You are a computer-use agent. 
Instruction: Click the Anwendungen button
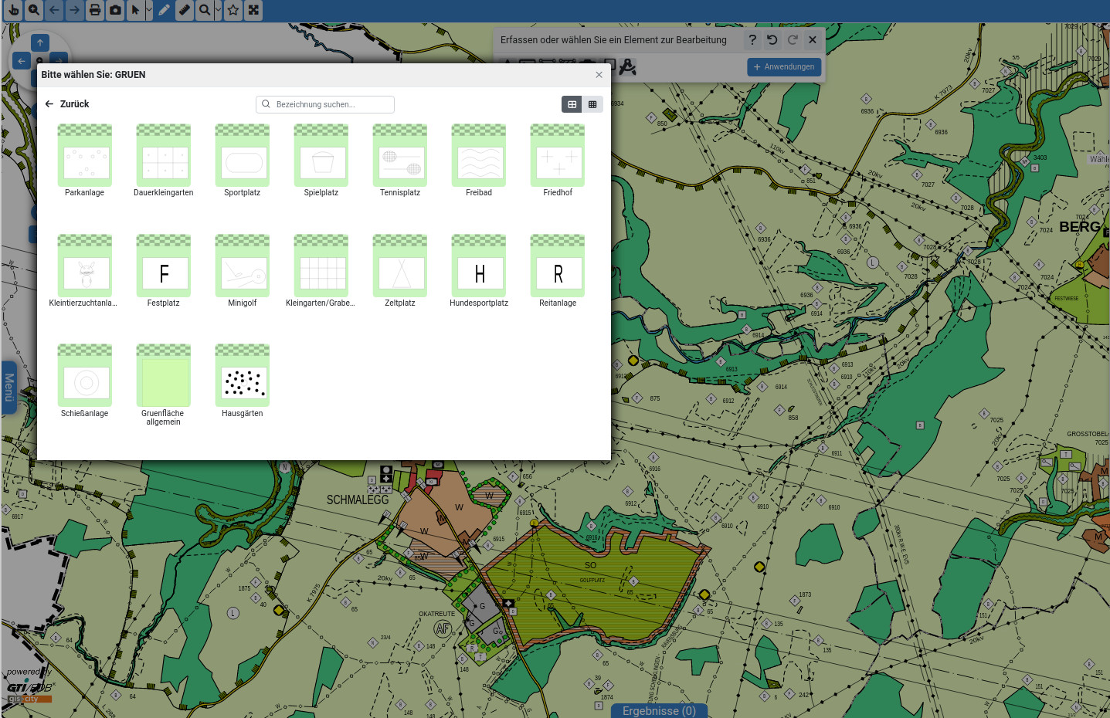click(783, 67)
